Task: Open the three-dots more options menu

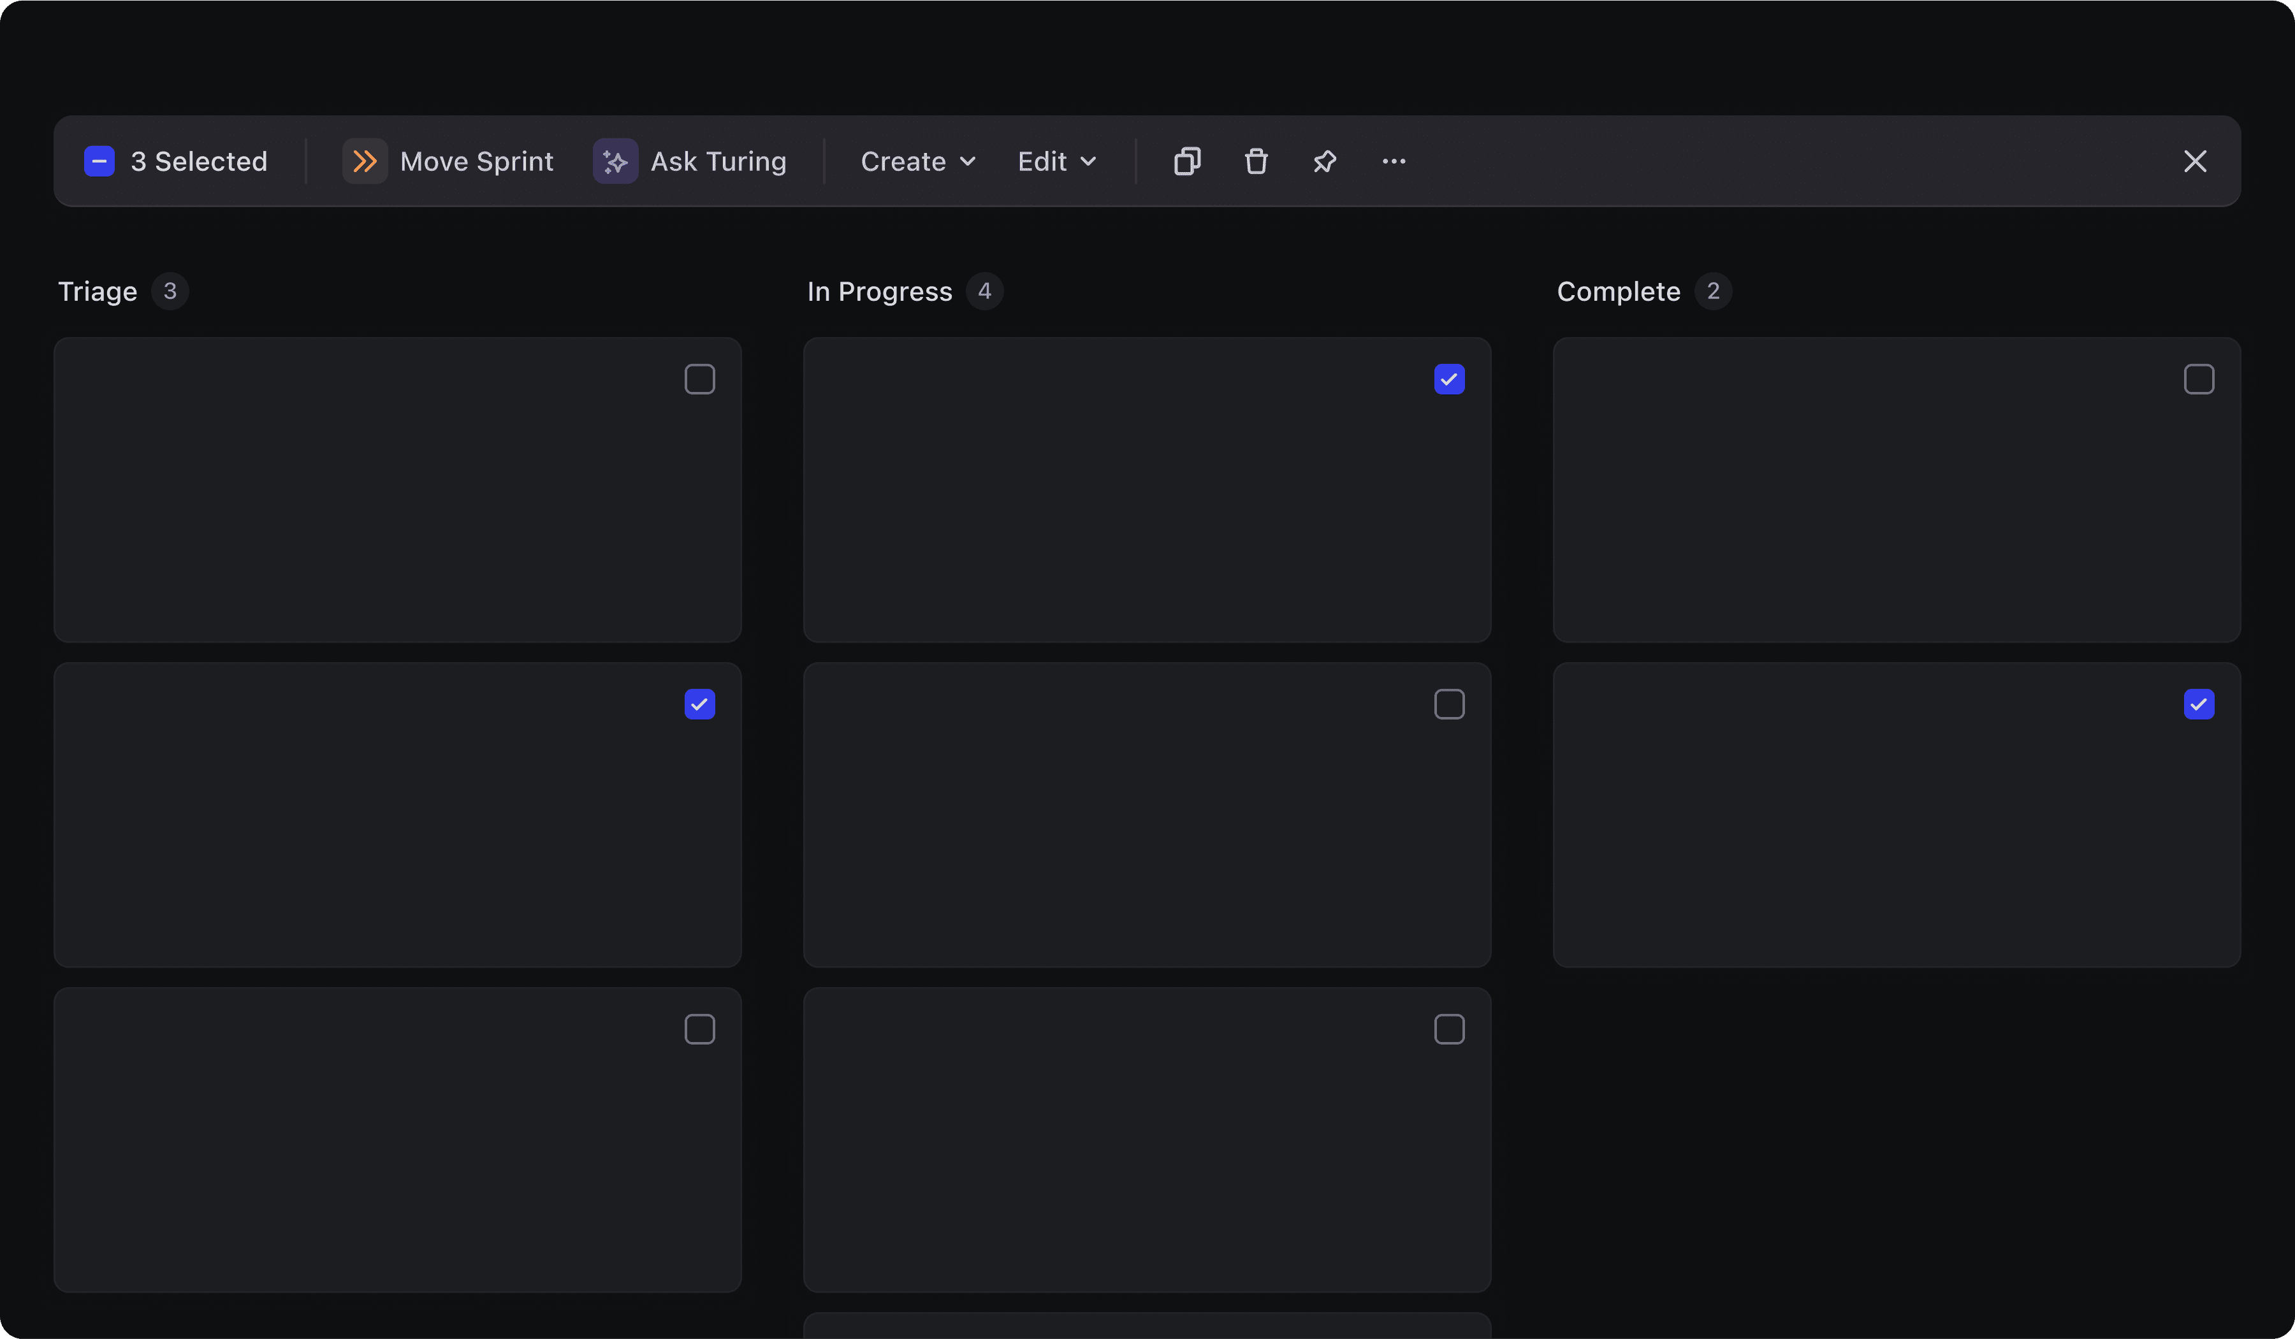Action: pyautogui.click(x=1394, y=161)
